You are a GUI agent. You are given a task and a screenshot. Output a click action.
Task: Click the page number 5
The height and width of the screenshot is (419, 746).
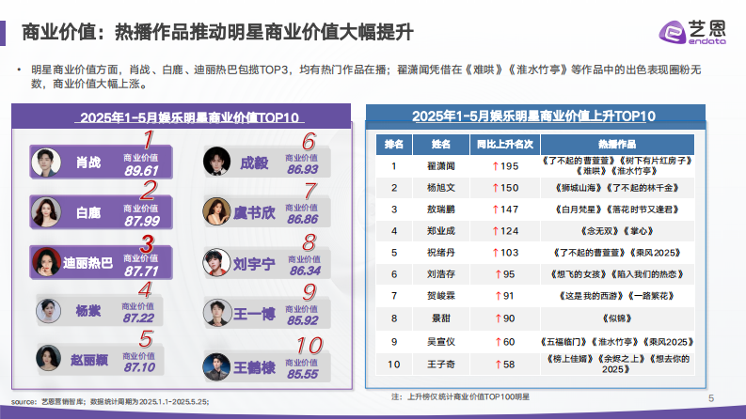coord(710,398)
